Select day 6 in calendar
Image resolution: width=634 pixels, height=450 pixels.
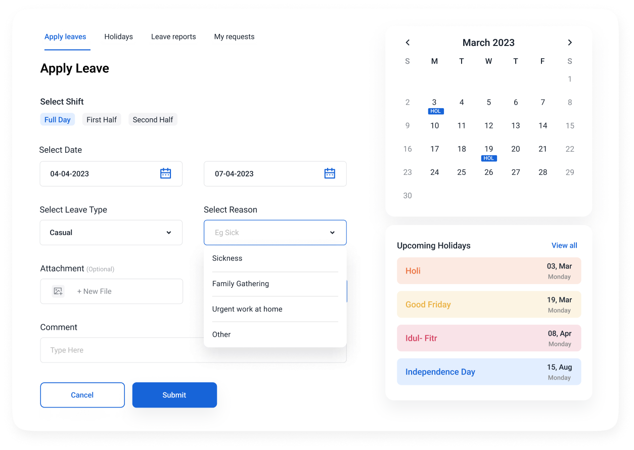[516, 102]
